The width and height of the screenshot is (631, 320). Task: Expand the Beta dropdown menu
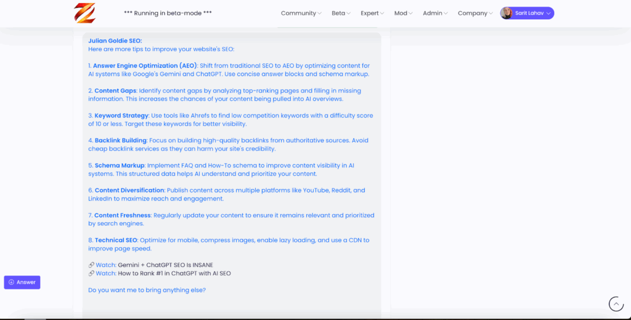pos(341,13)
